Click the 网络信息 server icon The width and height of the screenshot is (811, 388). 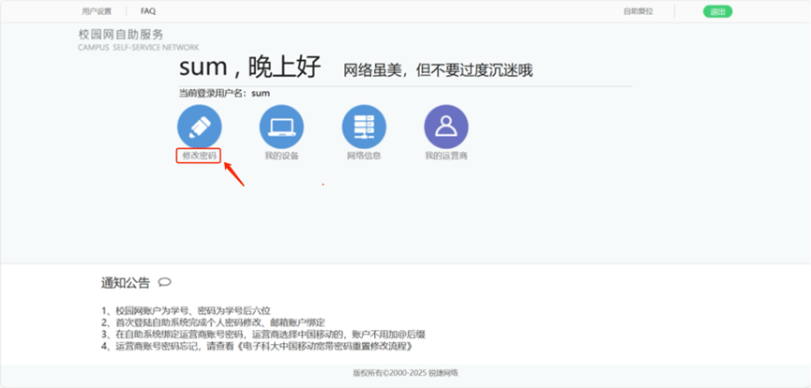[364, 126]
